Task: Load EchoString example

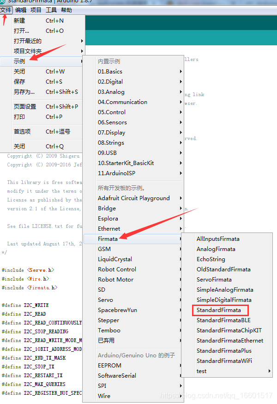Action: point(227,259)
